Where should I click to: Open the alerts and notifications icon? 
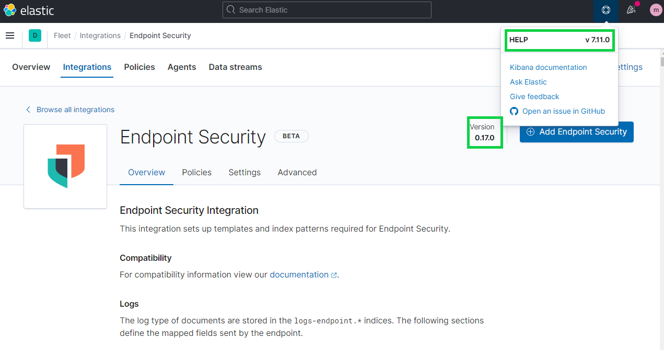pos(631,10)
